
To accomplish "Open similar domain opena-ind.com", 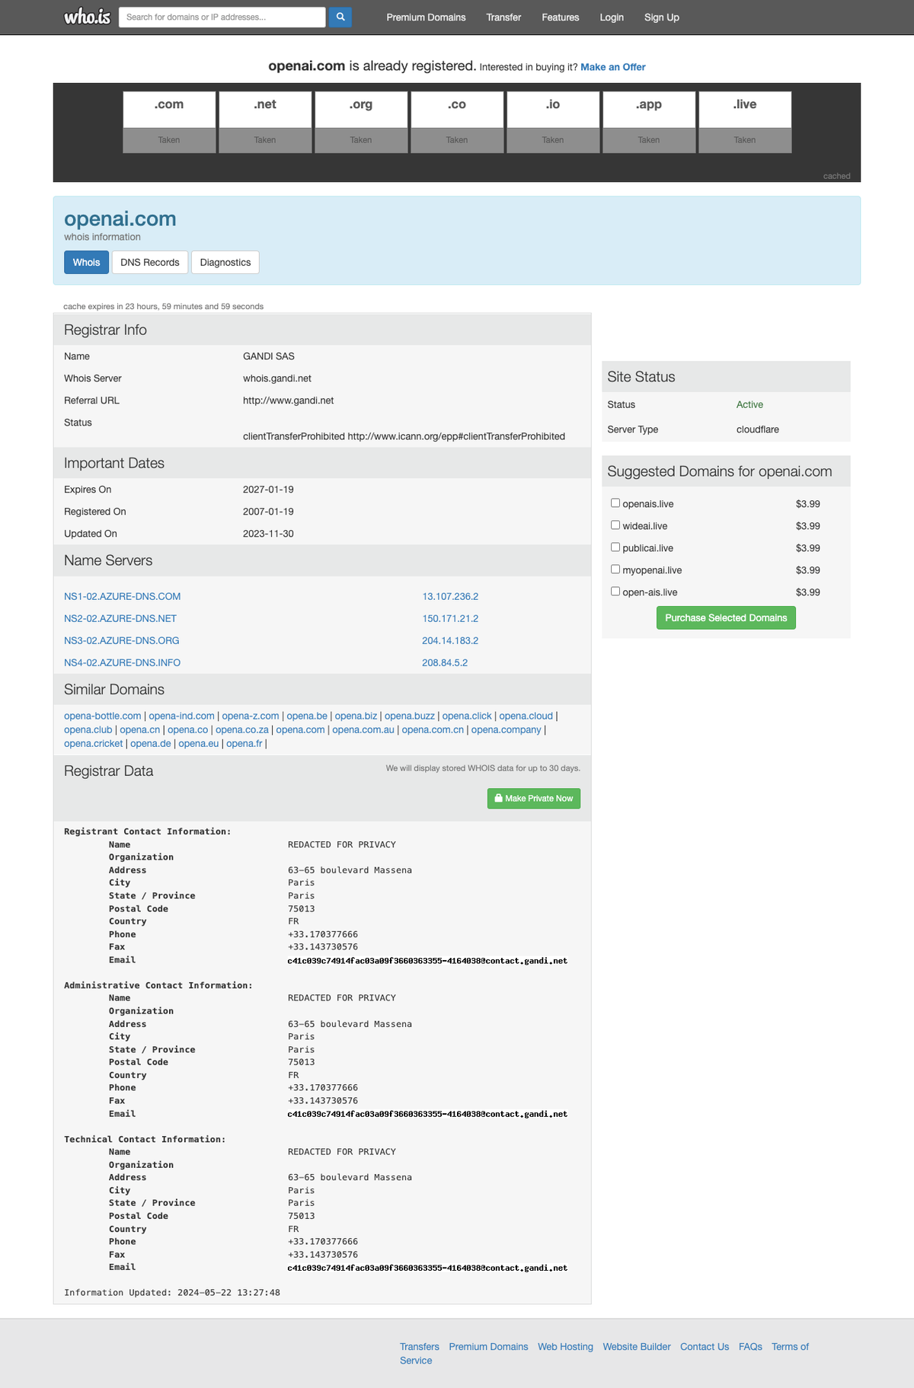I will (181, 716).
